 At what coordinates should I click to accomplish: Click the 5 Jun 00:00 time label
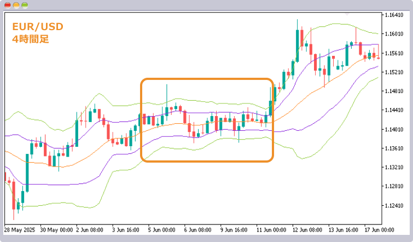tap(161, 229)
